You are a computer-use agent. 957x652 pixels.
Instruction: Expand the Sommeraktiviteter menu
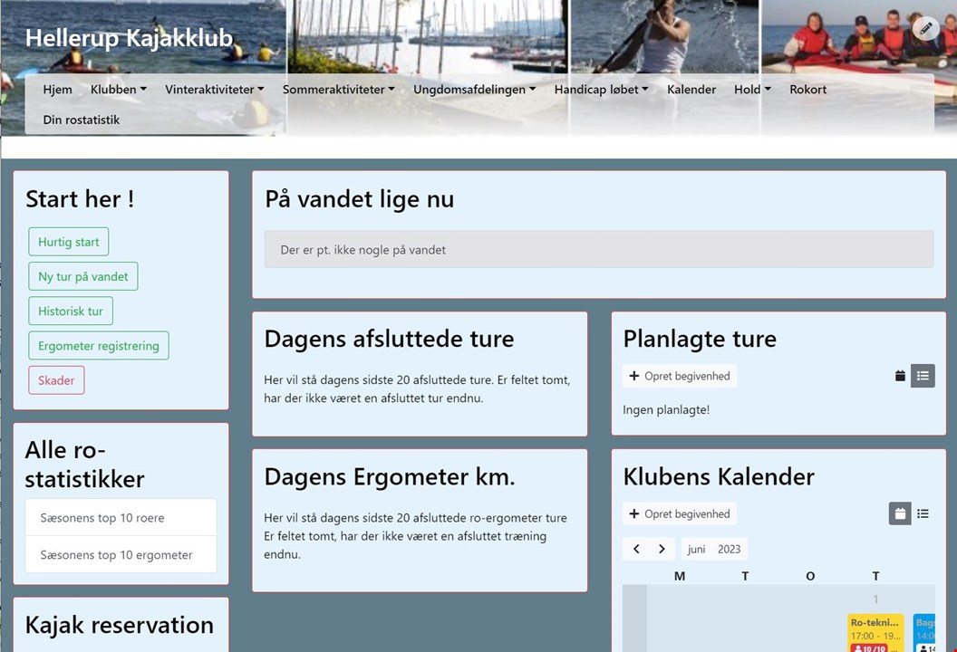(x=339, y=89)
